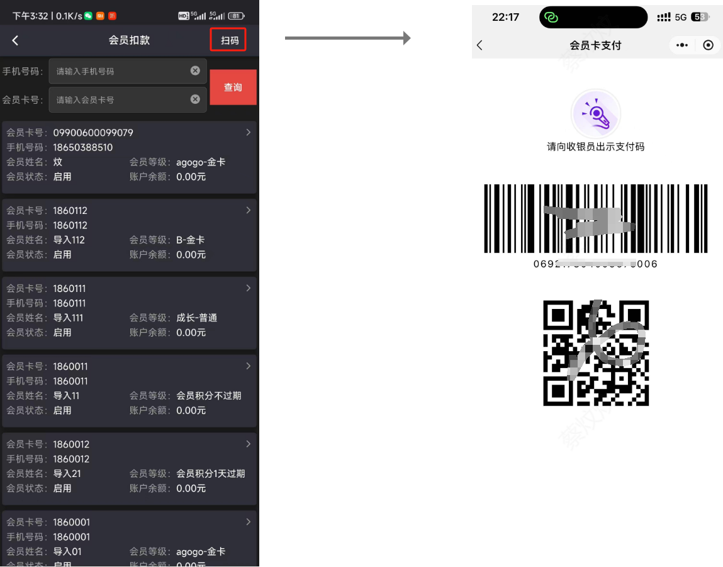723x567 pixels.
Task: Expand member 导入111 details chevron
Action: (249, 289)
